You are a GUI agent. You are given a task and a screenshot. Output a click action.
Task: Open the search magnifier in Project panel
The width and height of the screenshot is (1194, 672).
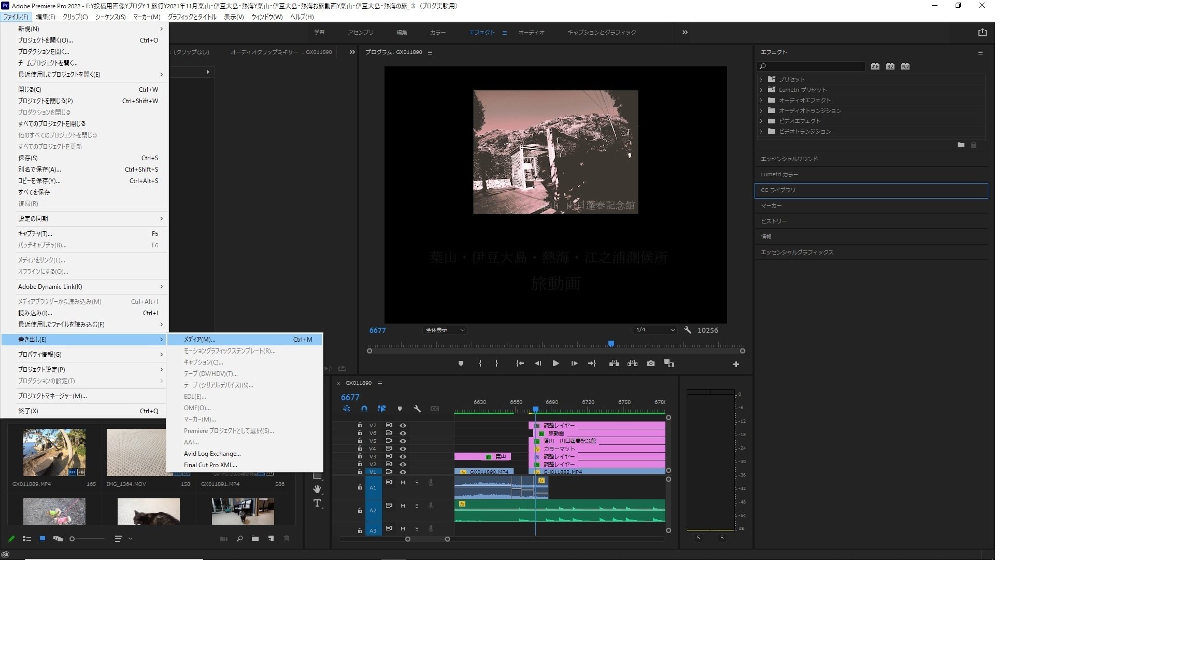pos(239,538)
